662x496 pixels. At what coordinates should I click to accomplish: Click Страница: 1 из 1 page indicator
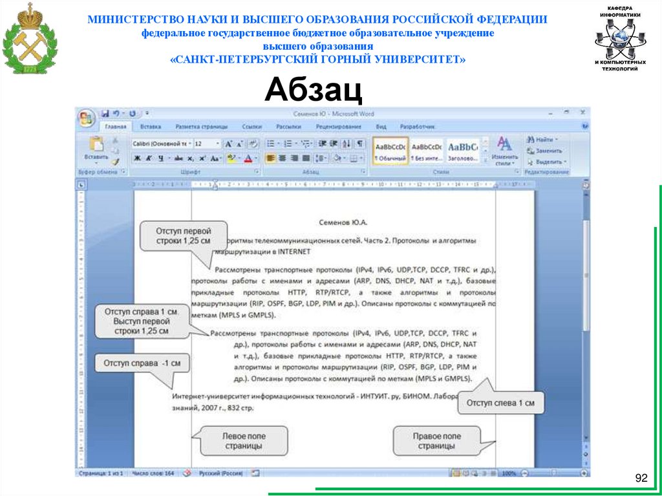[101, 473]
